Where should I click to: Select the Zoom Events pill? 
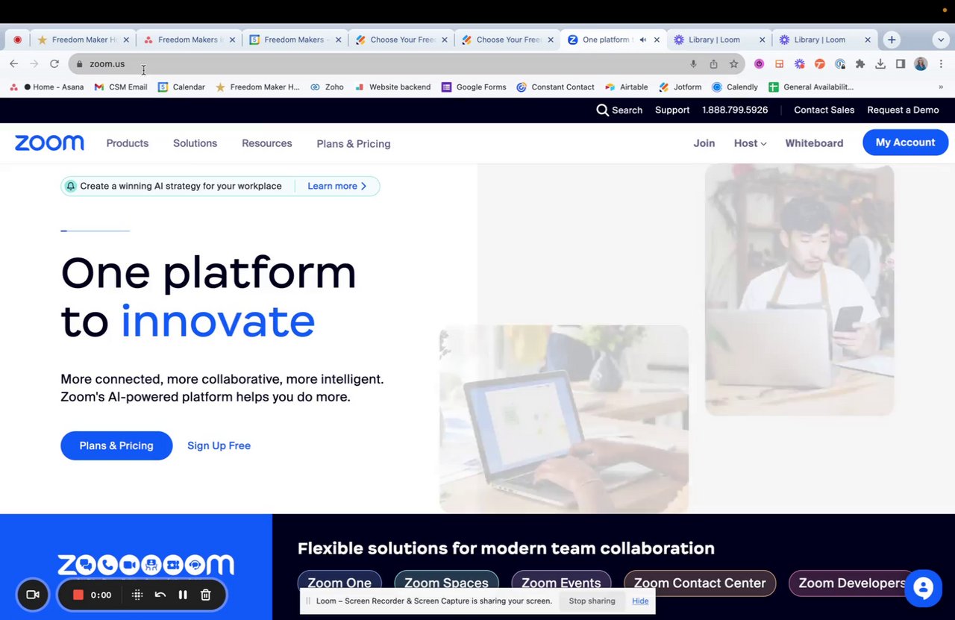pyautogui.click(x=561, y=583)
